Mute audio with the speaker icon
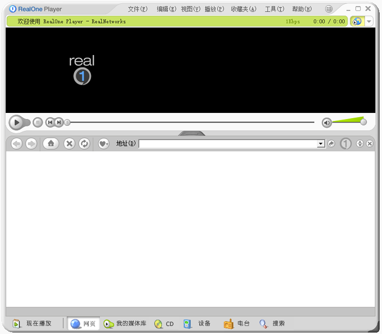Screen dimensions: 382x334 [327, 122]
